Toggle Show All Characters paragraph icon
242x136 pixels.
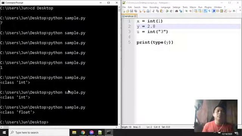click(x=209, y=11)
